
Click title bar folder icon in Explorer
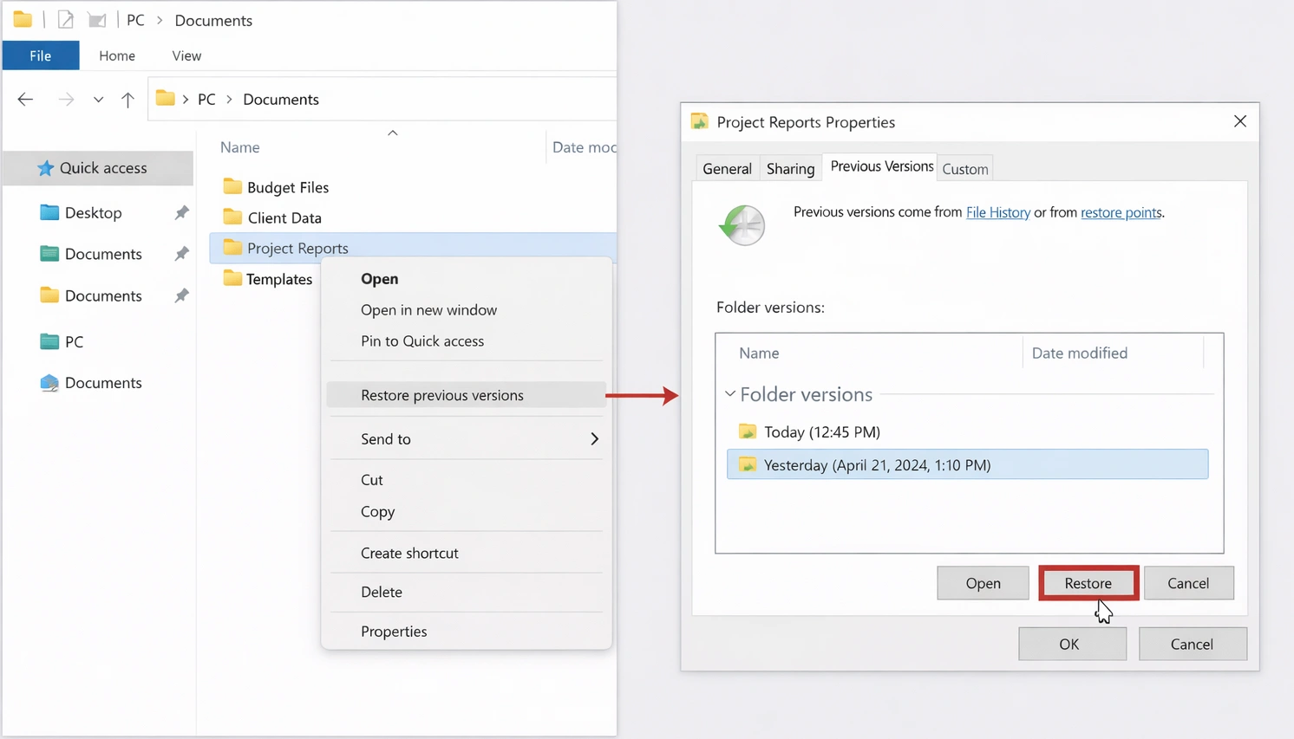23,19
